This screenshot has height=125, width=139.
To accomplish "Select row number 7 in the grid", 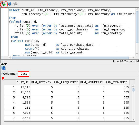I will point(10,118).
